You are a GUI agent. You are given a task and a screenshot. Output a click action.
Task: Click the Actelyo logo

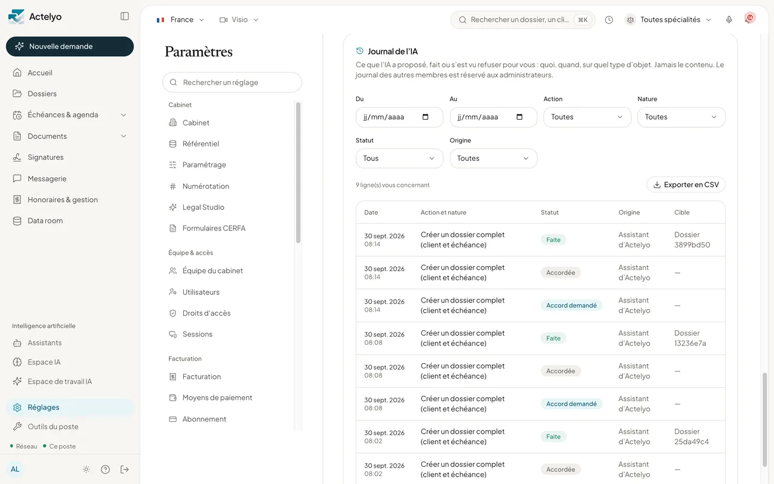pyautogui.click(x=35, y=17)
